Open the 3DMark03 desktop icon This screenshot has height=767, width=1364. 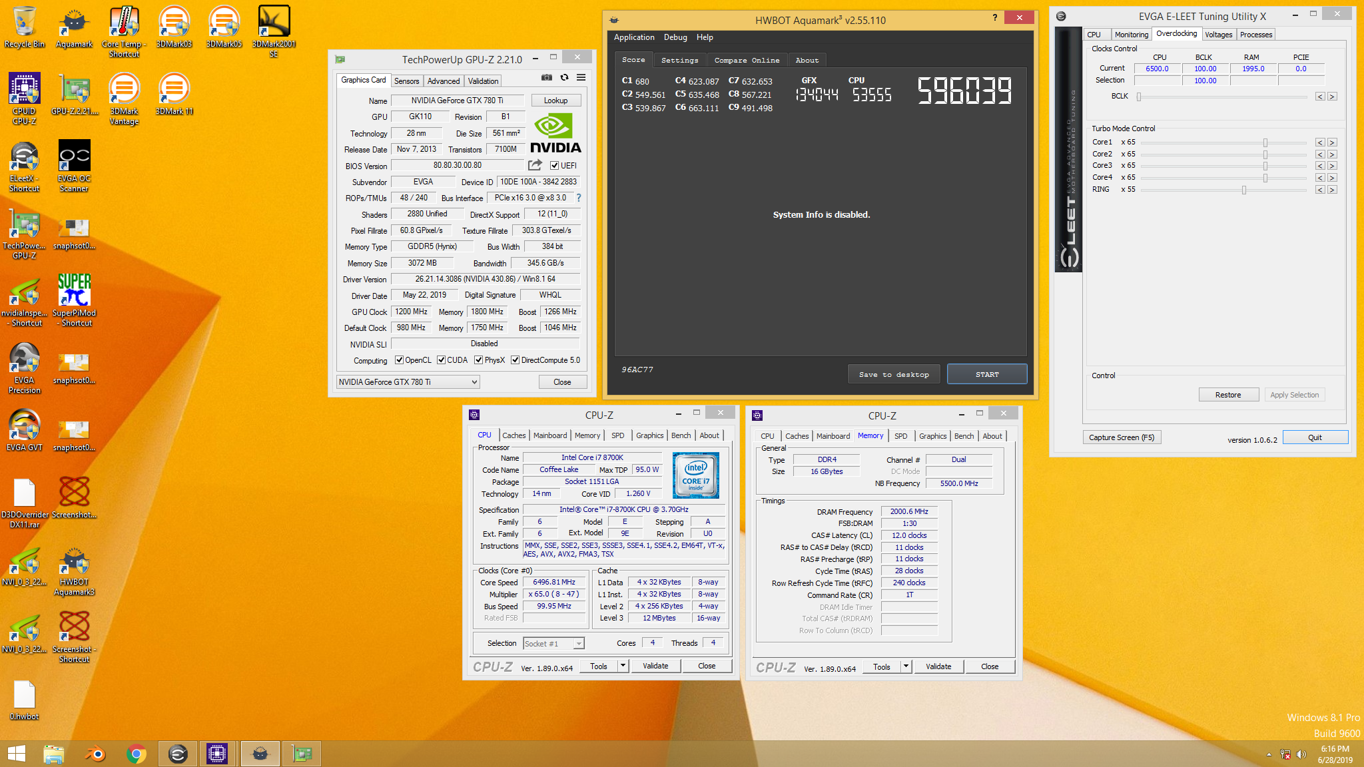[x=174, y=27]
